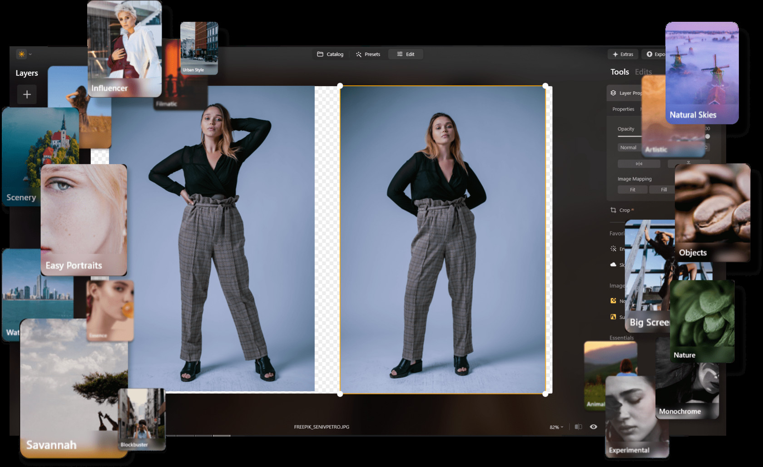This screenshot has height=467, width=763.
Task: Open the Objects preset card
Action: coord(712,212)
